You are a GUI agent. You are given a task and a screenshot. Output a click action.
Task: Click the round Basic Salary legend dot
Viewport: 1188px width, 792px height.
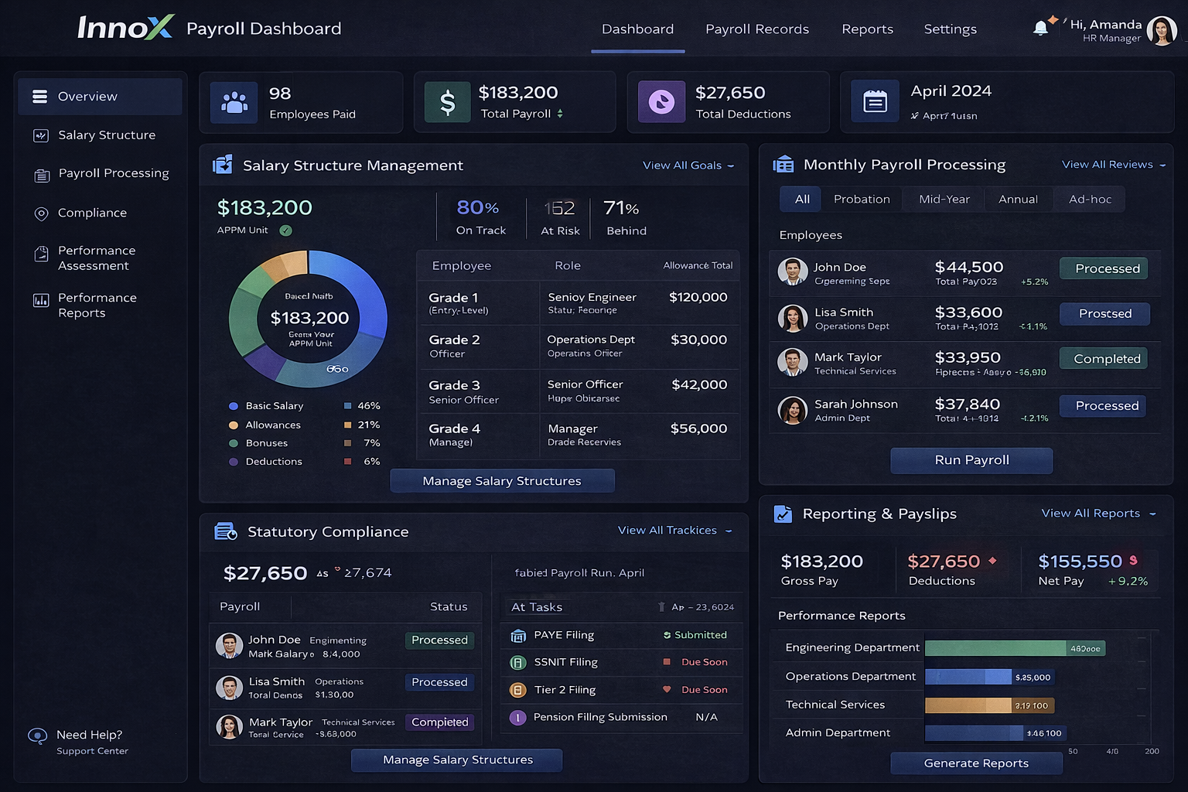234,406
